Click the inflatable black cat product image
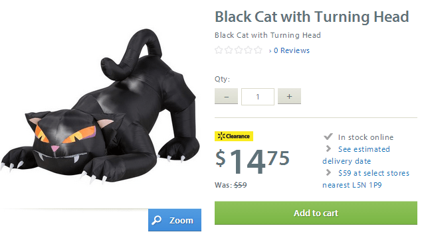This screenshot has height=240, width=424. point(100,108)
